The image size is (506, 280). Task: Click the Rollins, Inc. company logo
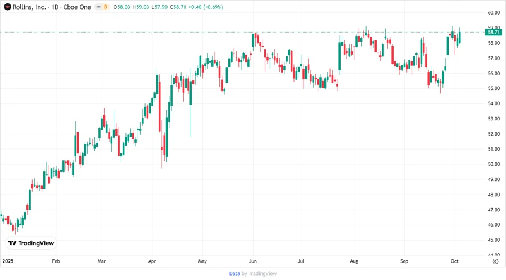pyautogui.click(x=7, y=7)
